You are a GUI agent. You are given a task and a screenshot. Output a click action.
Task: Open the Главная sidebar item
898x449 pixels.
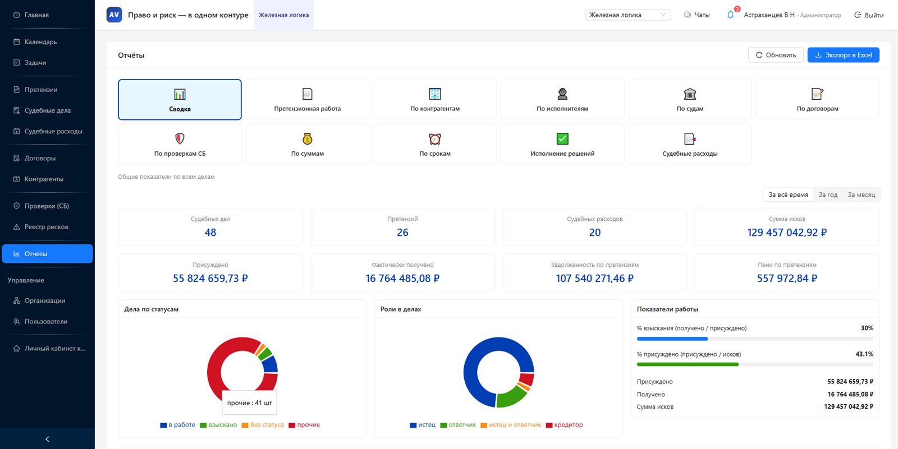pyautogui.click(x=47, y=15)
